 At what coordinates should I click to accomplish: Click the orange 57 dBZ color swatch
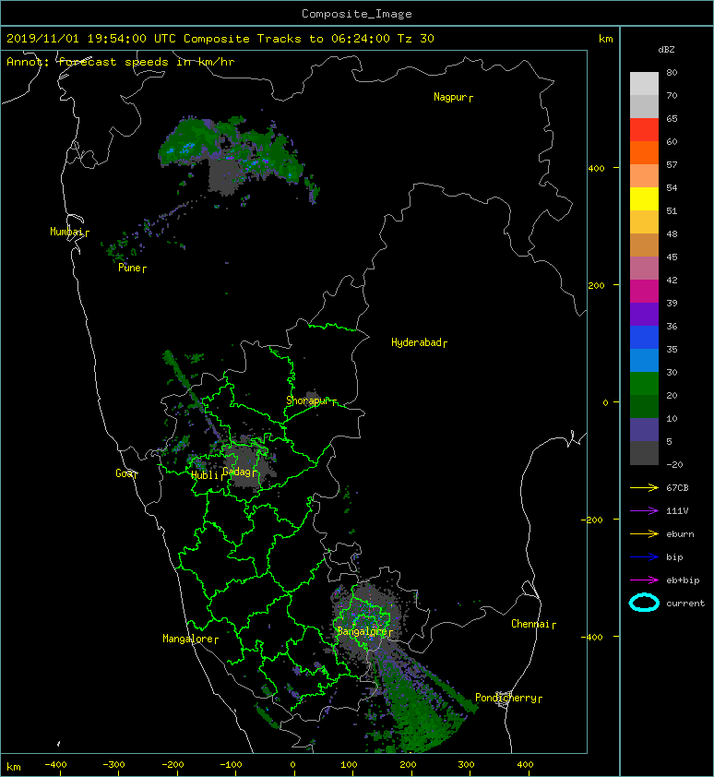644,152
